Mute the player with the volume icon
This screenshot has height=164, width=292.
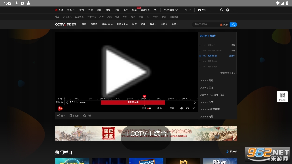click(181, 108)
